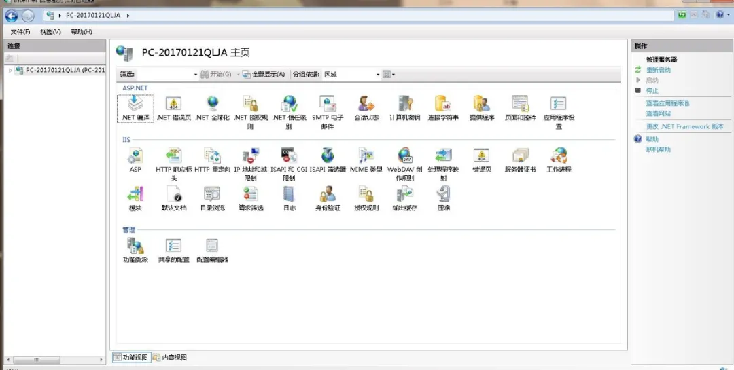Open the 视图(V) menu

[x=50, y=32]
